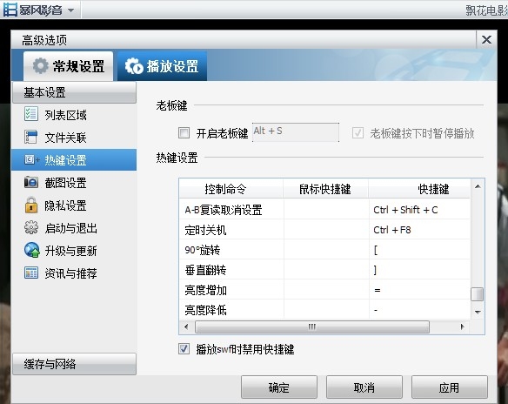Open the 暴风影音 title dropdown arrow

[x=70, y=10]
